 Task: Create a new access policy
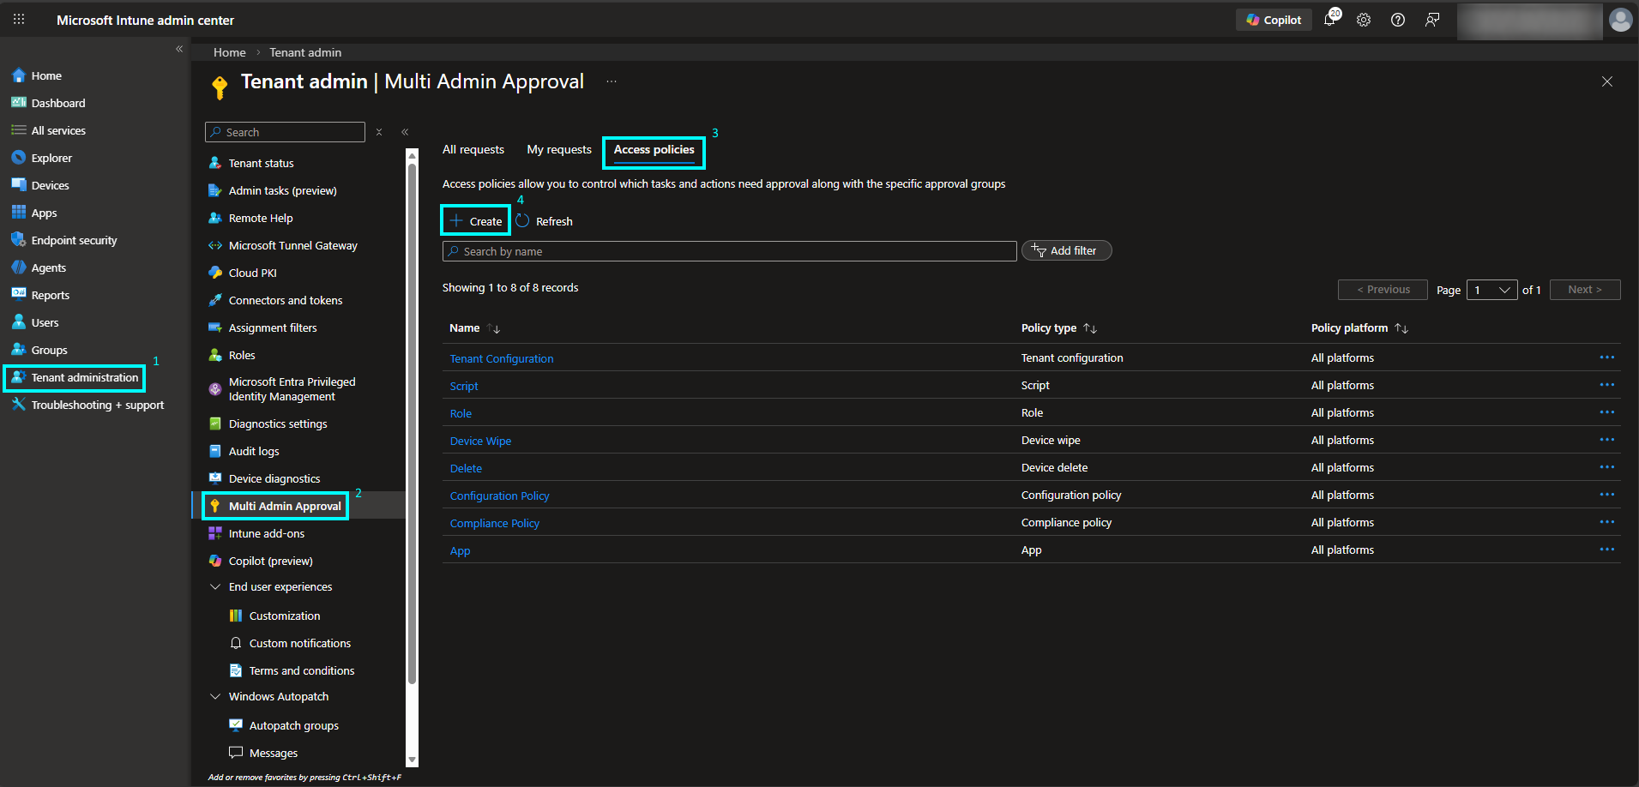(476, 220)
